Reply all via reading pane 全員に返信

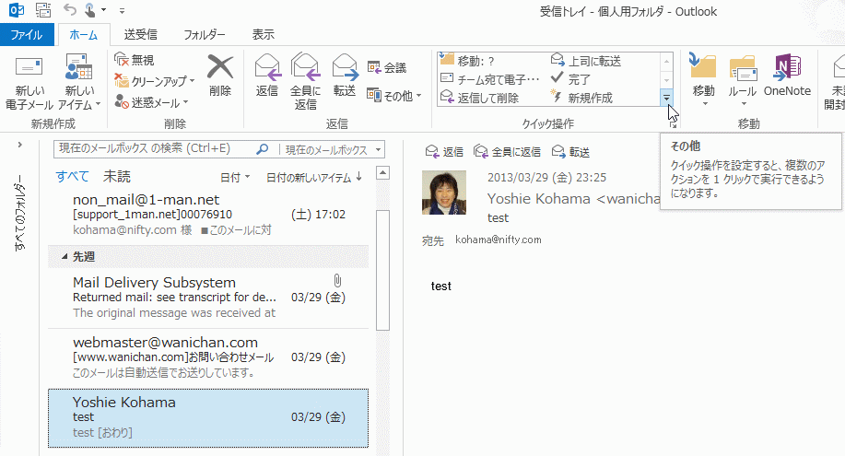507,151
